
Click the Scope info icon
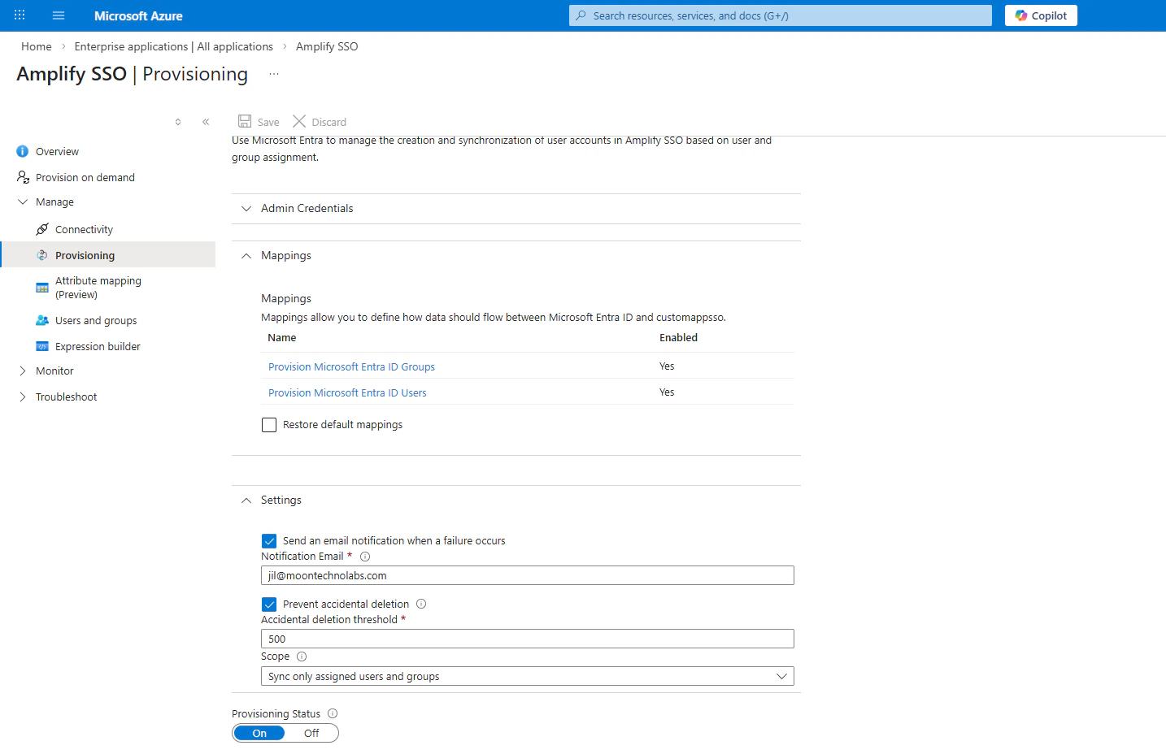[x=302, y=656]
